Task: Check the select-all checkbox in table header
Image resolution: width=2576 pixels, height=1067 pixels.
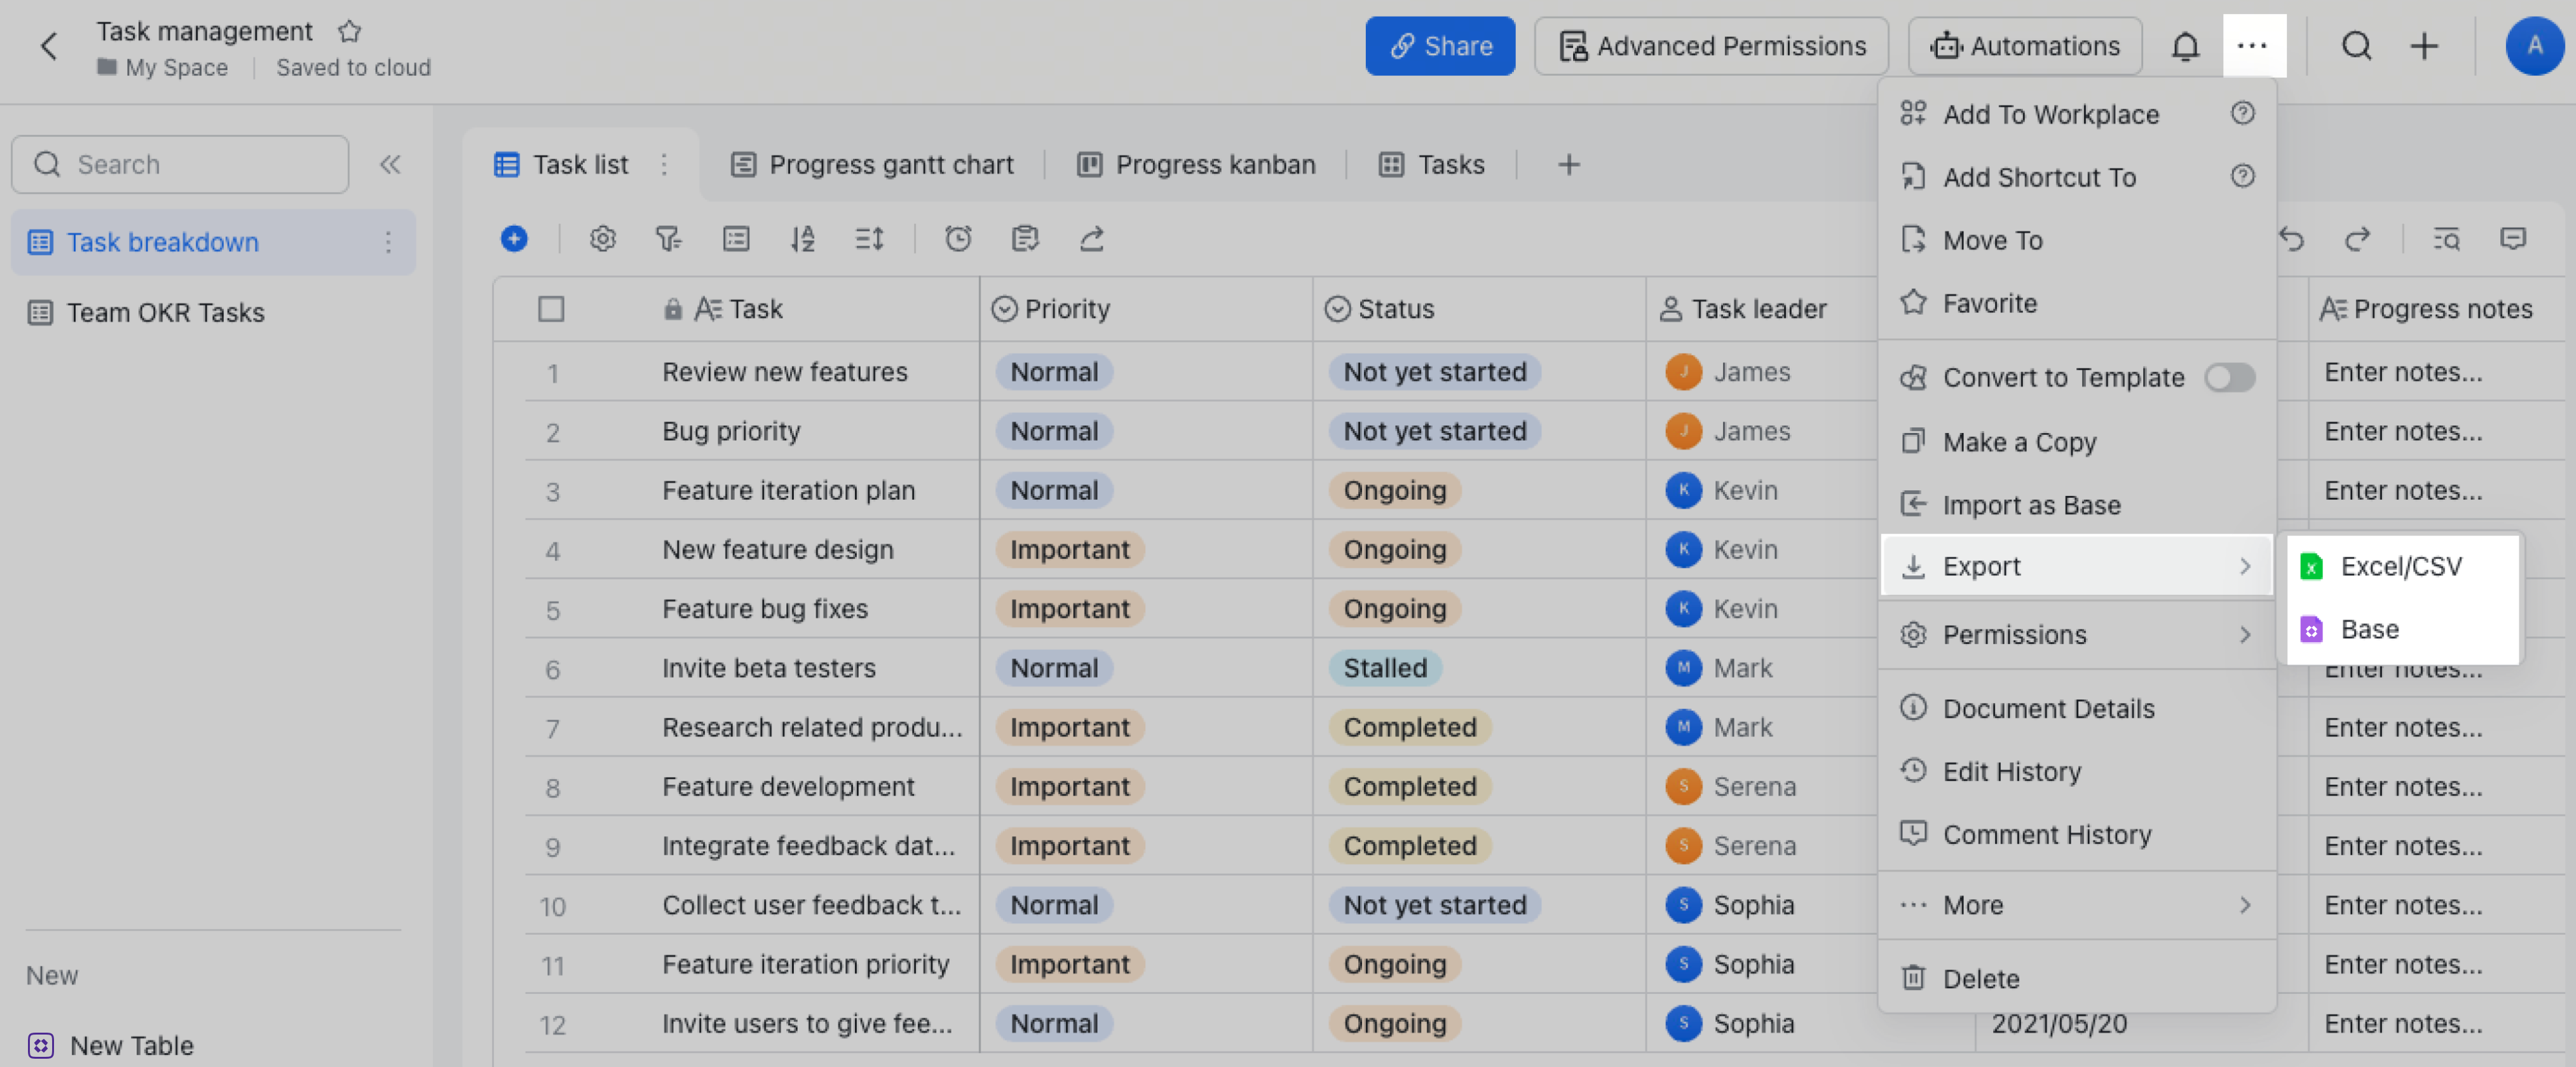Action: tap(551, 308)
